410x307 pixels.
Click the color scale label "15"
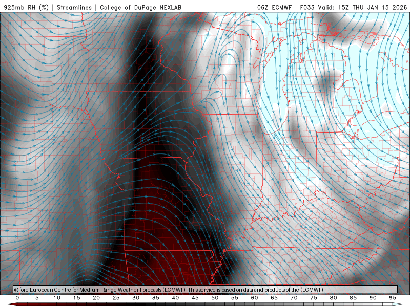(x=76, y=298)
